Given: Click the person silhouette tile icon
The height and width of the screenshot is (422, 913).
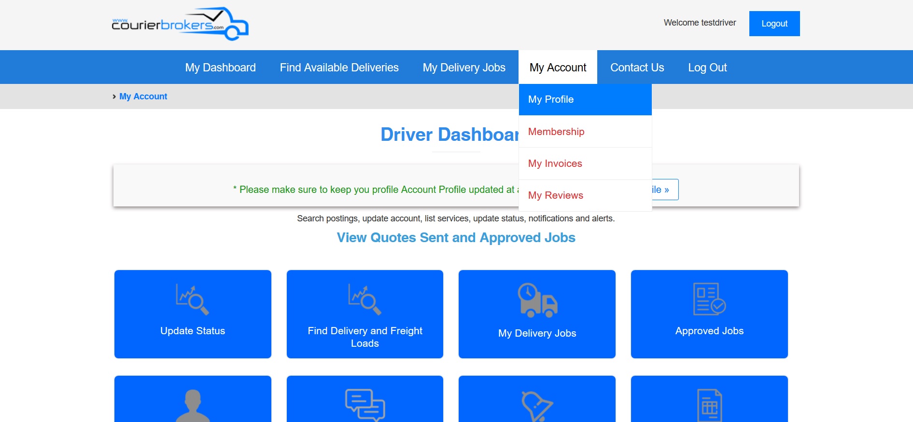Looking at the screenshot, I should coord(193,405).
